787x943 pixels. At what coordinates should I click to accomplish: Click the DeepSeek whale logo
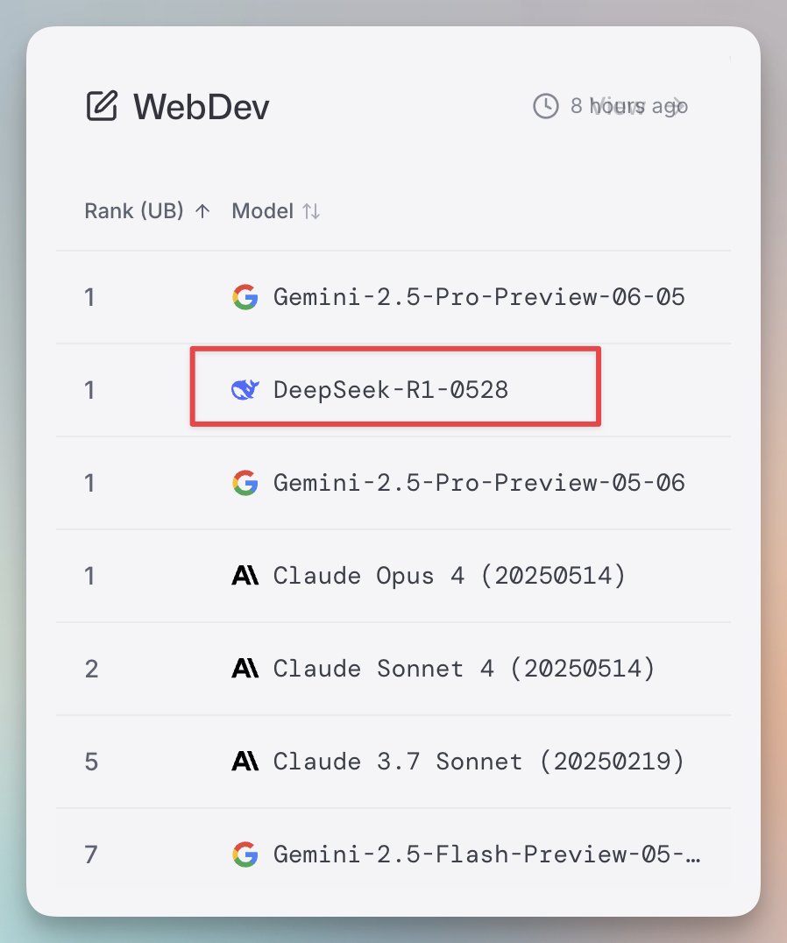point(245,390)
